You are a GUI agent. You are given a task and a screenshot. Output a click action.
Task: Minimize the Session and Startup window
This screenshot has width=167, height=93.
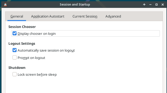[x=150, y=5]
